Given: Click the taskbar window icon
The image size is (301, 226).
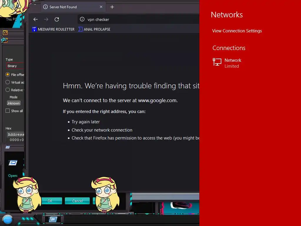Looking at the screenshot, I should pyautogui.click(x=53, y=219).
